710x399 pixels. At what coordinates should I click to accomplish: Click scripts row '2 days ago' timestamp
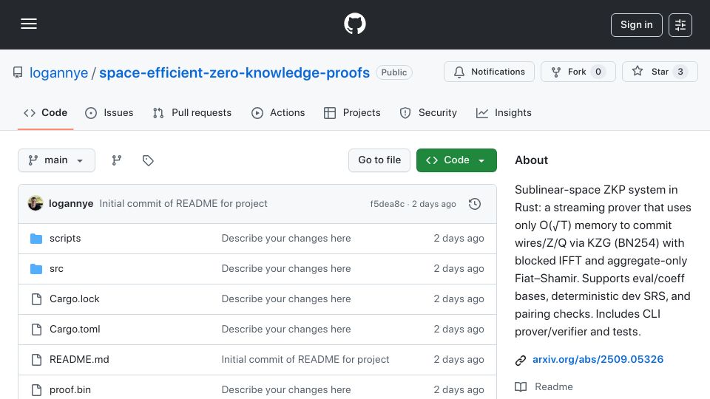[x=459, y=239]
